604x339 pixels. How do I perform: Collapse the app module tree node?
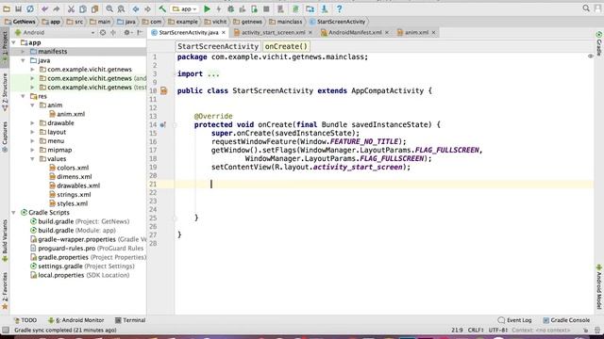(x=14, y=42)
